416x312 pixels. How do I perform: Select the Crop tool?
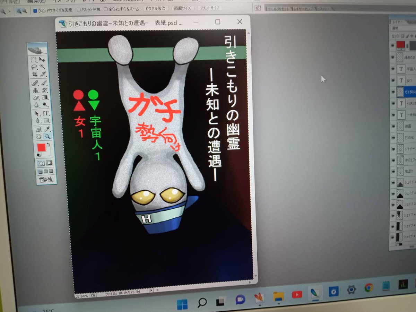click(35, 74)
